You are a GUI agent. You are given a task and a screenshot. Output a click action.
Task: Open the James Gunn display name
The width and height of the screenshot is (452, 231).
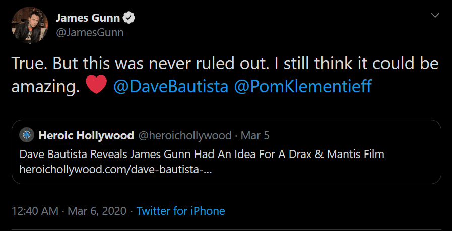pos(88,19)
